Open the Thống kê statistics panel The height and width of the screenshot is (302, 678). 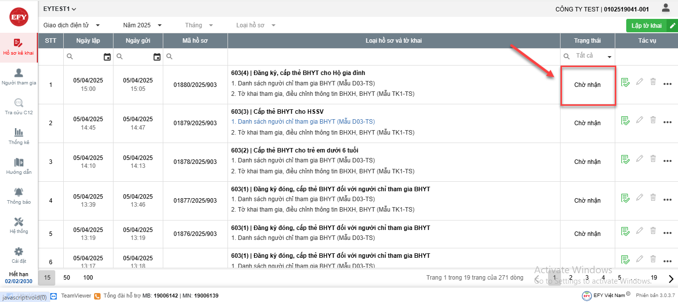click(19, 136)
